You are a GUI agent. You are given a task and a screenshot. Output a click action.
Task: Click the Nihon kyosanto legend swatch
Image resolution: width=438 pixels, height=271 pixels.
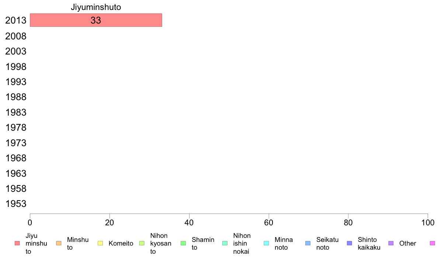coord(142,243)
